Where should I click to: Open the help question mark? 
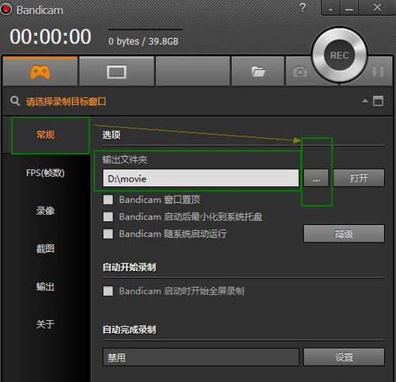coord(303,7)
